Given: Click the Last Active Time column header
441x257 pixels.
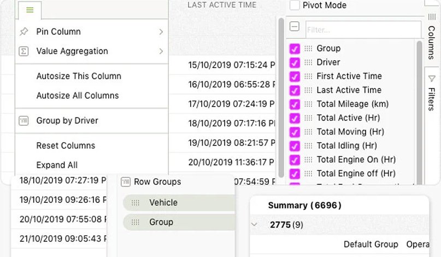Looking at the screenshot, I should click(x=222, y=5).
